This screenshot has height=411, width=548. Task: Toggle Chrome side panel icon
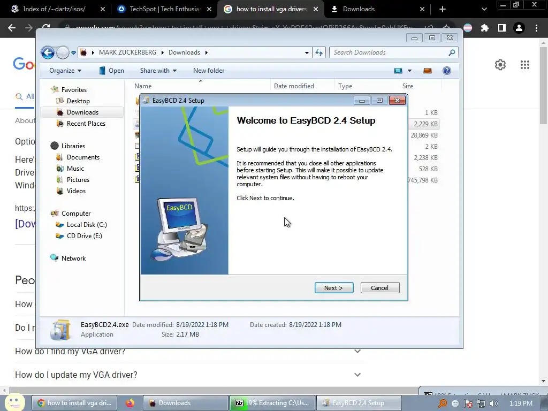502,28
